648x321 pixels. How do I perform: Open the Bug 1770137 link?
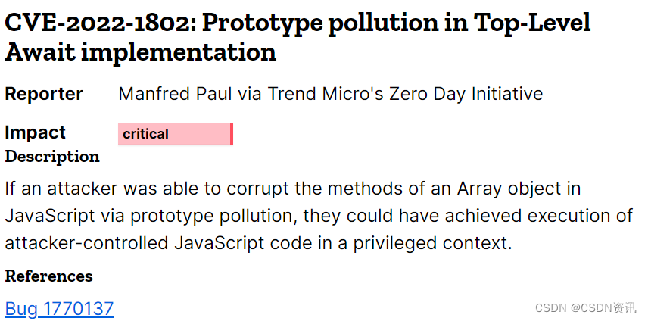(59, 309)
